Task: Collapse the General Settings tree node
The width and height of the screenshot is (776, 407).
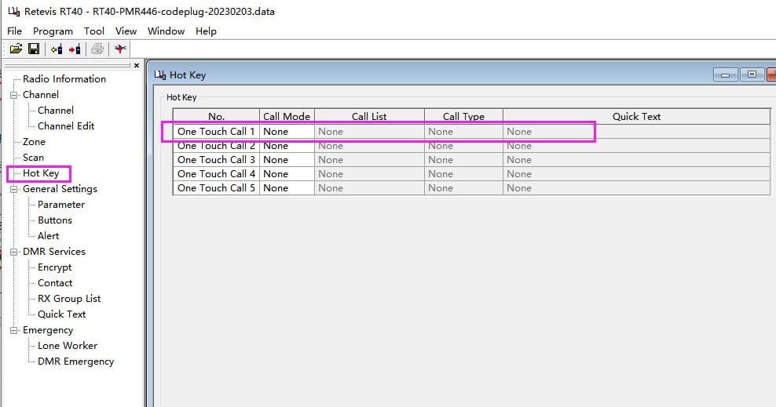Action: (13, 189)
